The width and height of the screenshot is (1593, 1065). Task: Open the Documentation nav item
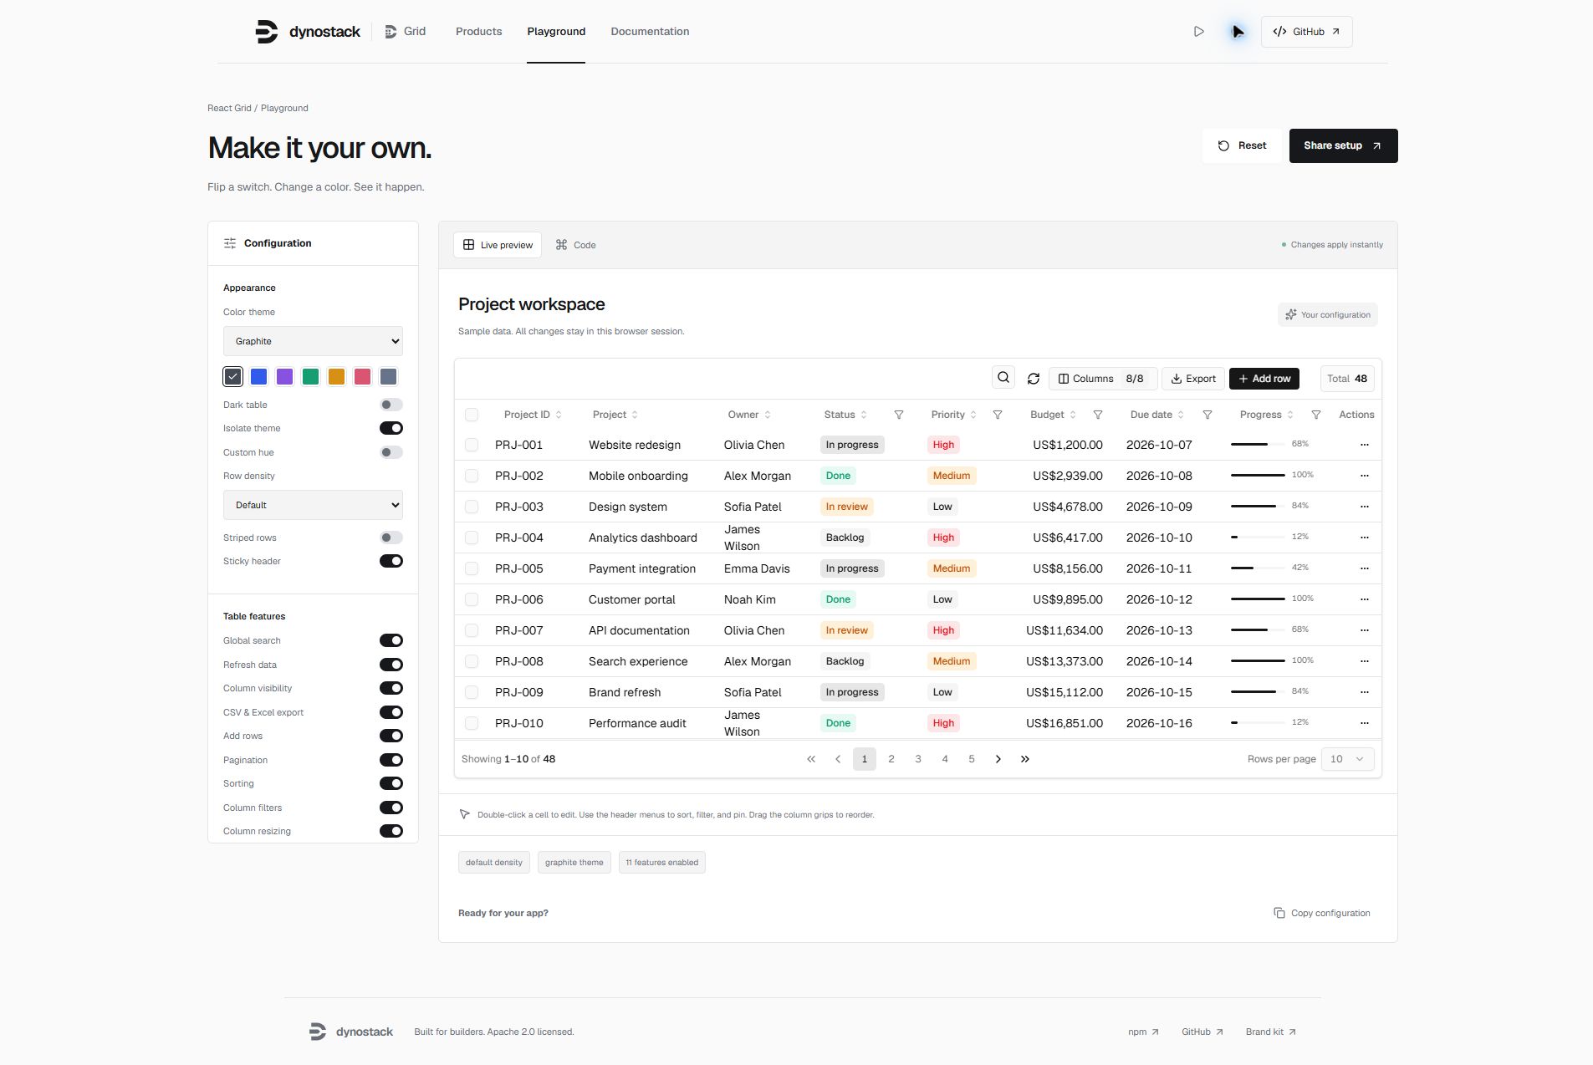pyautogui.click(x=650, y=32)
